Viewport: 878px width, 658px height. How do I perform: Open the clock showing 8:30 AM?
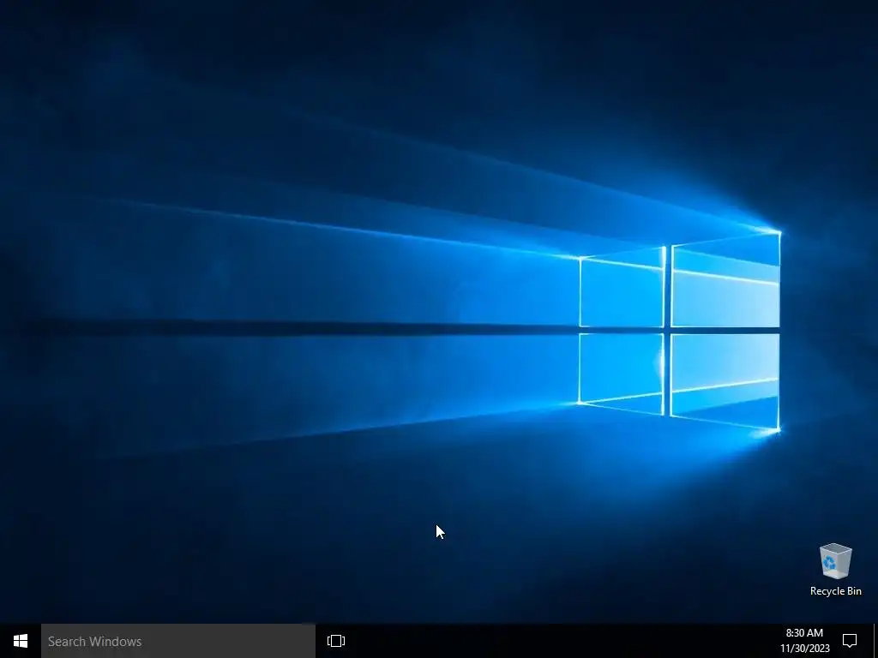tap(804, 641)
